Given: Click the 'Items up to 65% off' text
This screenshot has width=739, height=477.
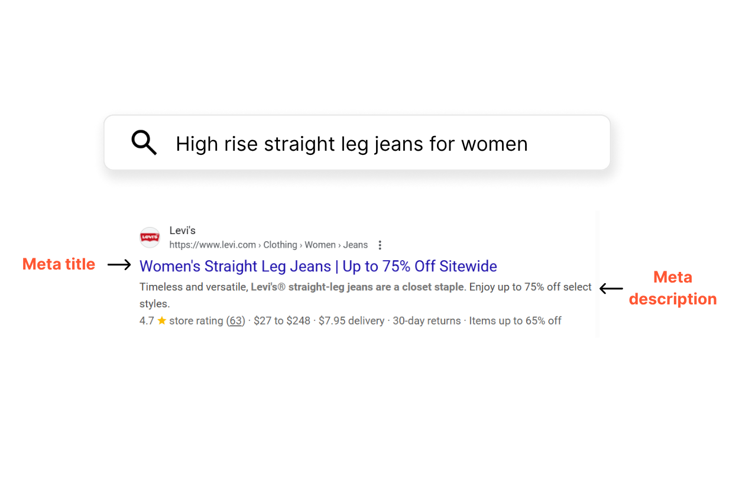Looking at the screenshot, I should pos(515,321).
